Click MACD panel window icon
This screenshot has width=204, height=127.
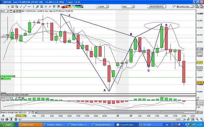point(19,98)
